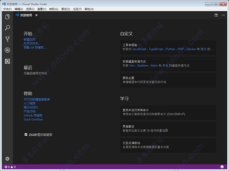This screenshot has height=171, width=229.
Task: Open the 界面概述 card
Action: (x=168, y=129)
